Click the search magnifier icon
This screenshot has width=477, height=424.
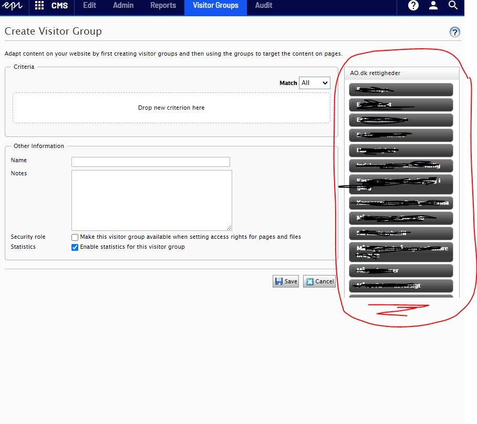tap(453, 6)
